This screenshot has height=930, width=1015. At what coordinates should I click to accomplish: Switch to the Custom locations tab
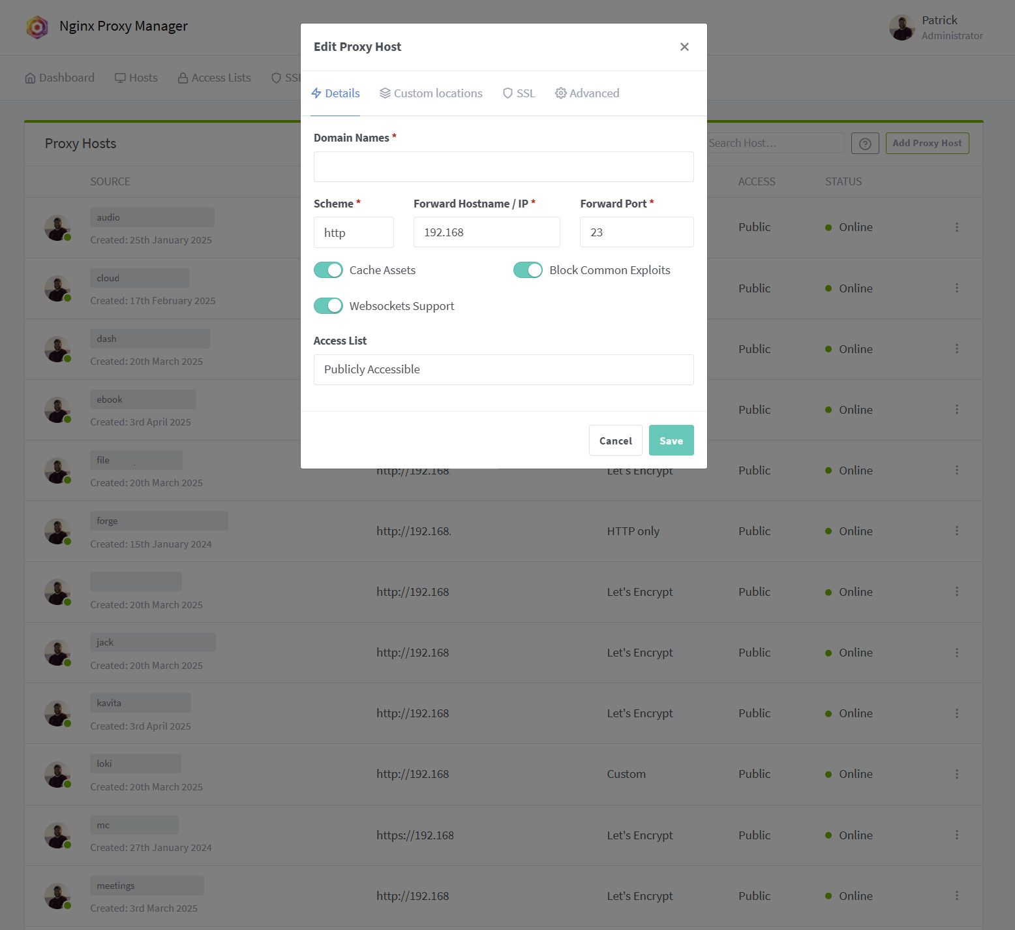[x=431, y=93]
